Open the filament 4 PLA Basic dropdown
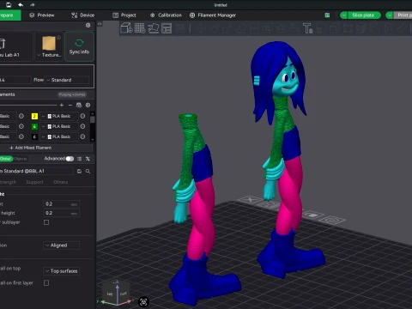The width and height of the screenshot is (412, 309). (59, 126)
